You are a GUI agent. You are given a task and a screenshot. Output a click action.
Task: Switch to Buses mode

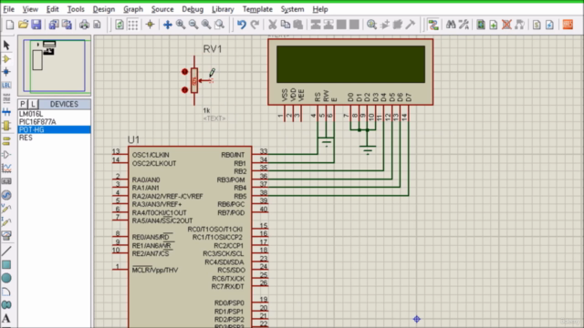click(6, 111)
